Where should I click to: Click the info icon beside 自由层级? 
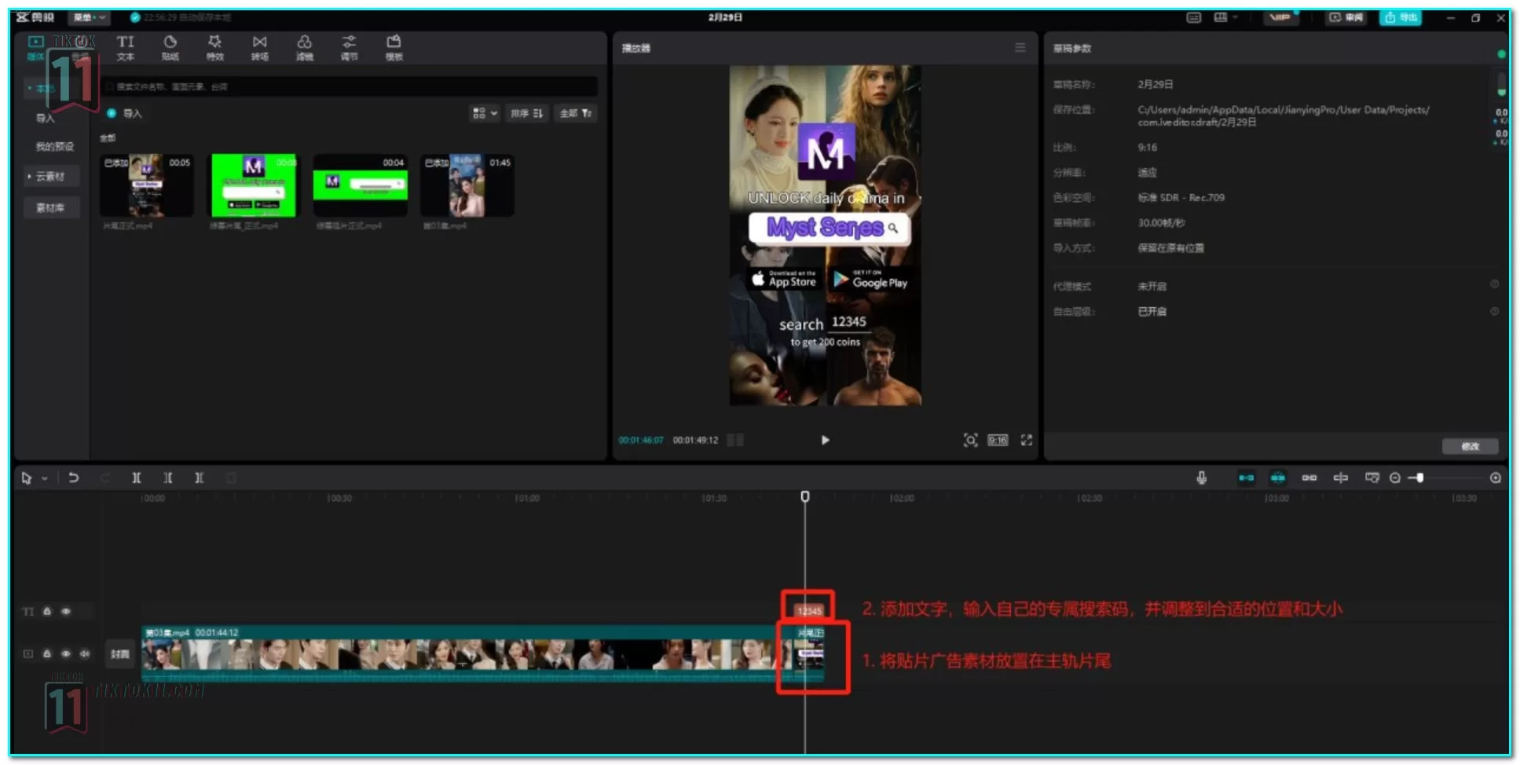pyautogui.click(x=1494, y=311)
